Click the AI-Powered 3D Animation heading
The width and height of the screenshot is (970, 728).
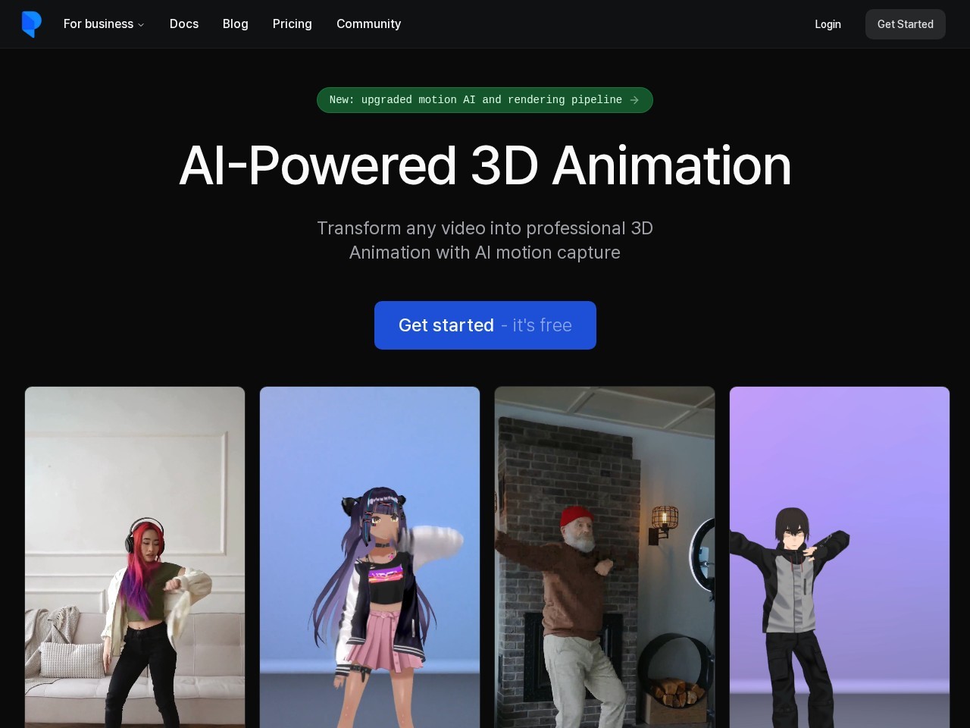[x=485, y=165]
